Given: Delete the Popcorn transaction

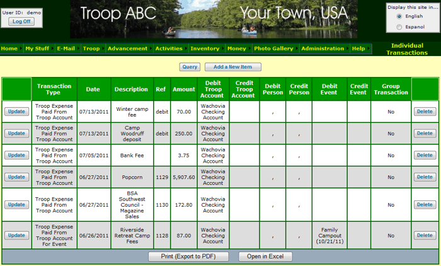Looking at the screenshot, I should coord(425,177).
